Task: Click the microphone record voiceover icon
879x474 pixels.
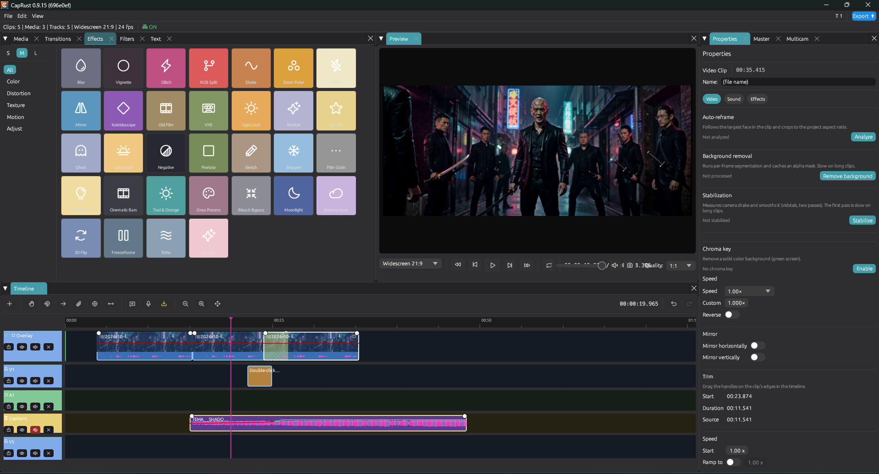Action: tap(148, 304)
